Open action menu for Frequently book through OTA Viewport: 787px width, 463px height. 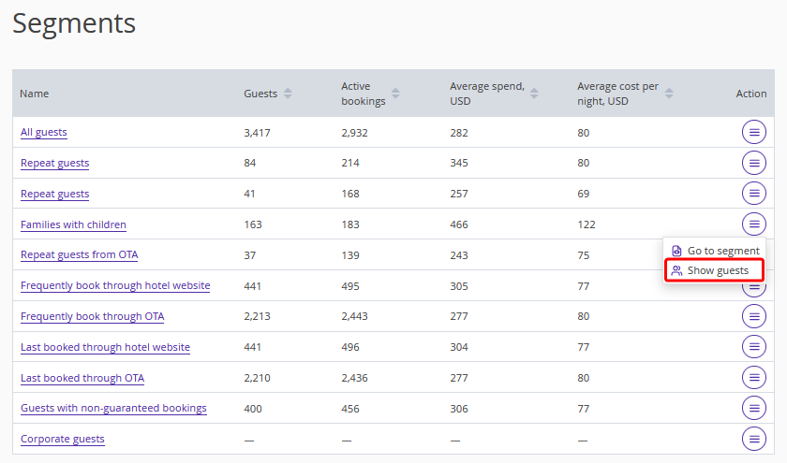pos(753,316)
